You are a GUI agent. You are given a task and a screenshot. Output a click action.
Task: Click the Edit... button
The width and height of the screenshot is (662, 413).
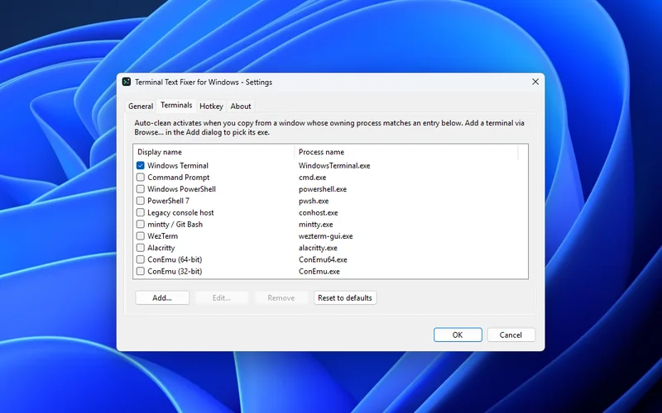click(222, 298)
